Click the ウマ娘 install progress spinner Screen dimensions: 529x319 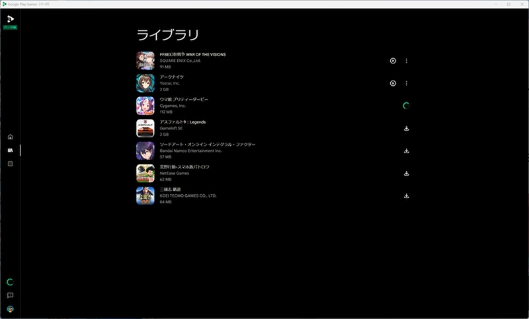tap(407, 106)
